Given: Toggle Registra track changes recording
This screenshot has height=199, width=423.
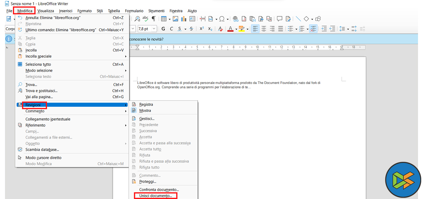Looking at the screenshot, I should click(x=146, y=104).
